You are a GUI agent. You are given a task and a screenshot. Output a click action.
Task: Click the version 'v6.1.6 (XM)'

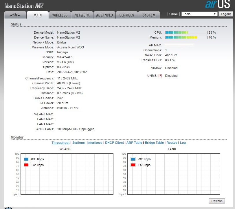pos(65,62)
